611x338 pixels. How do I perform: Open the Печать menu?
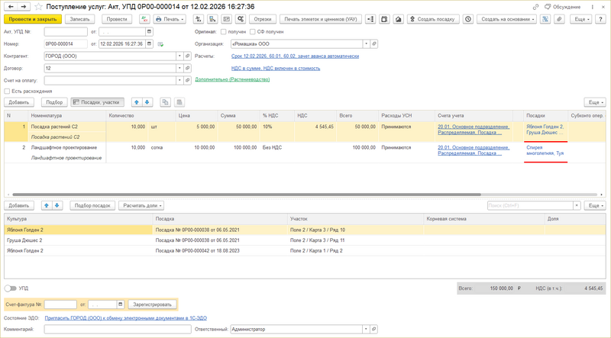click(x=170, y=19)
